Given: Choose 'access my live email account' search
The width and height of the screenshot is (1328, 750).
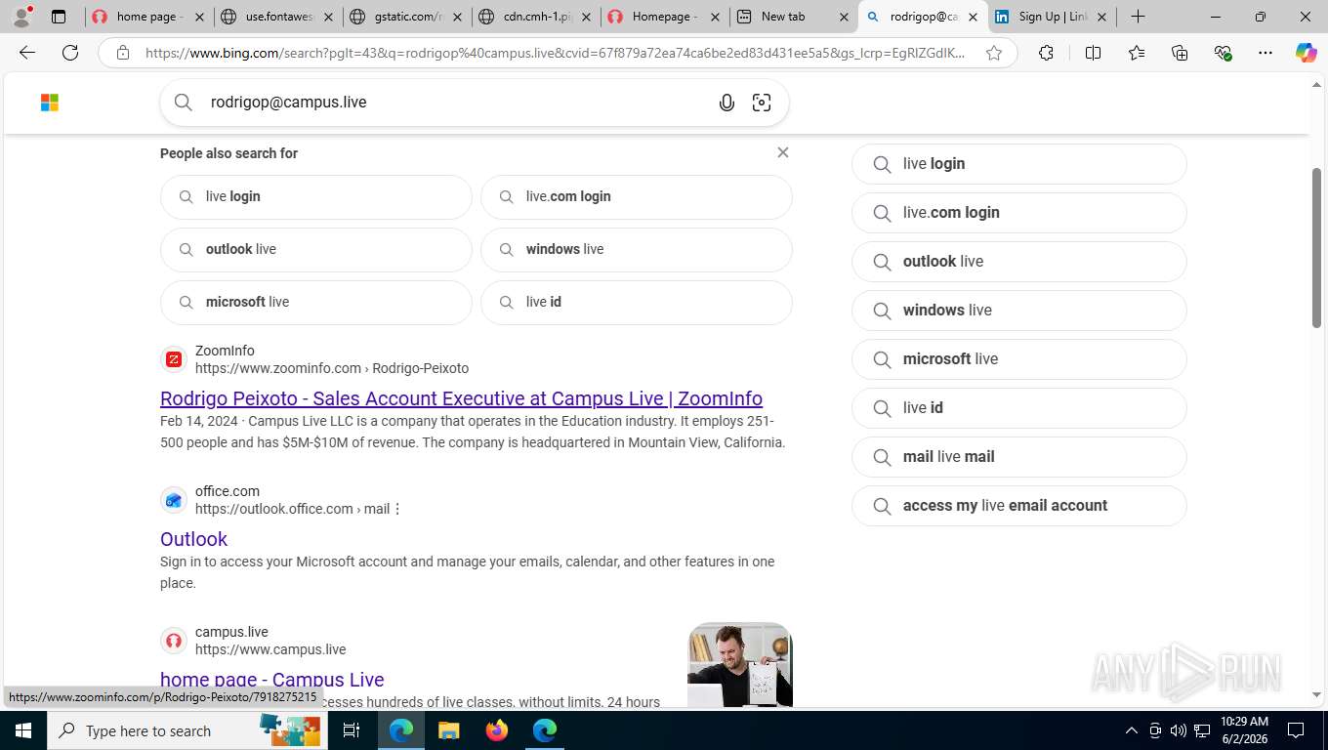Looking at the screenshot, I should click(1019, 506).
